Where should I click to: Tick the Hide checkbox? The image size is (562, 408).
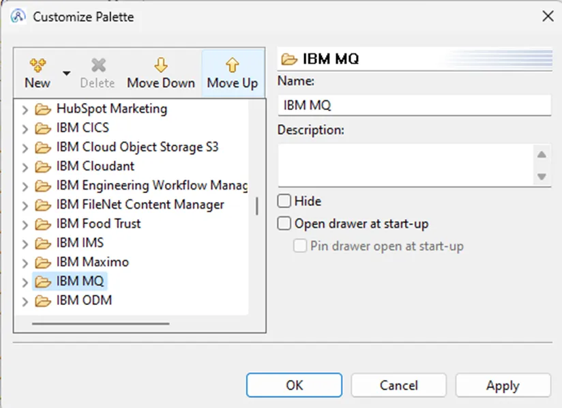(x=284, y=201)
